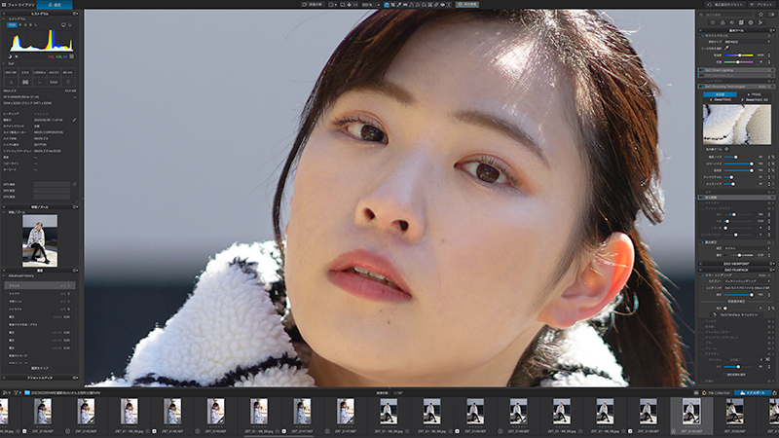Image resolution: width=779 pixels, height=438 pixels.
Task: Select the L luminance histogram tab
Action: click(x=36, y=25)
